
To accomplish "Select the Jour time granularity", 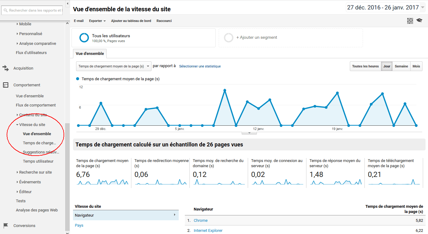I will [x=386, y=66].
